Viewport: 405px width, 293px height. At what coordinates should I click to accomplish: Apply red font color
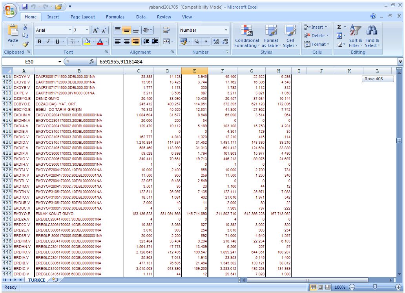point(100,42)
